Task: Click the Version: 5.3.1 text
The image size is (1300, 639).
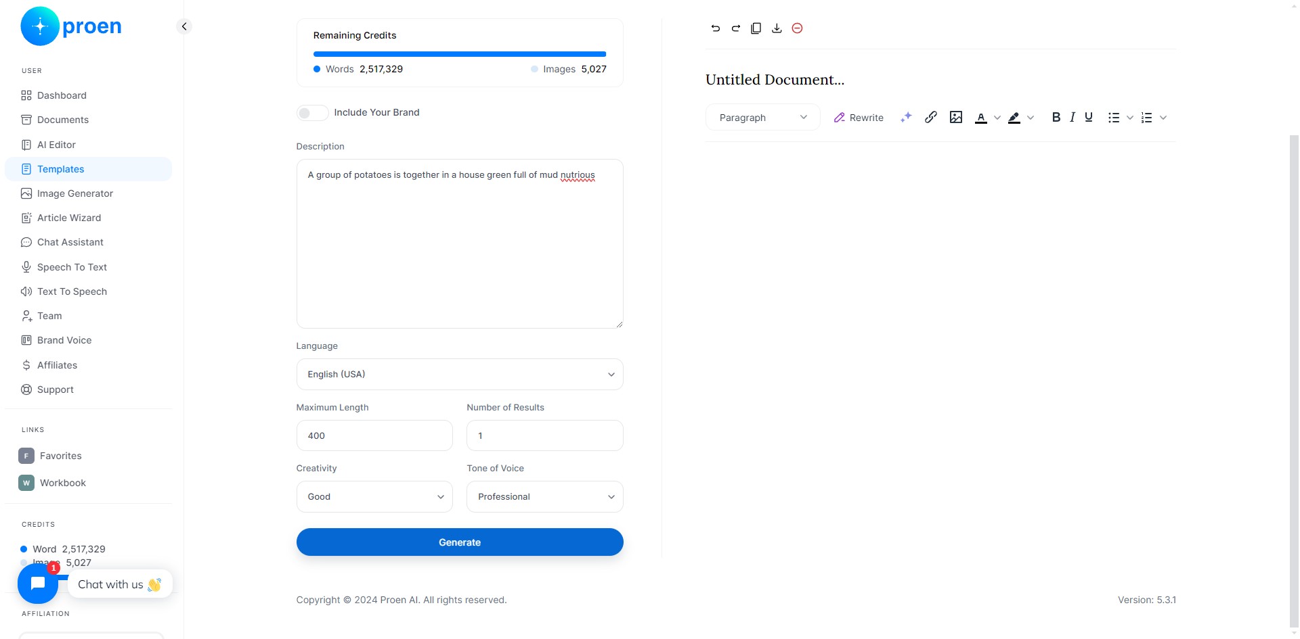Action: pos(1146,600)
